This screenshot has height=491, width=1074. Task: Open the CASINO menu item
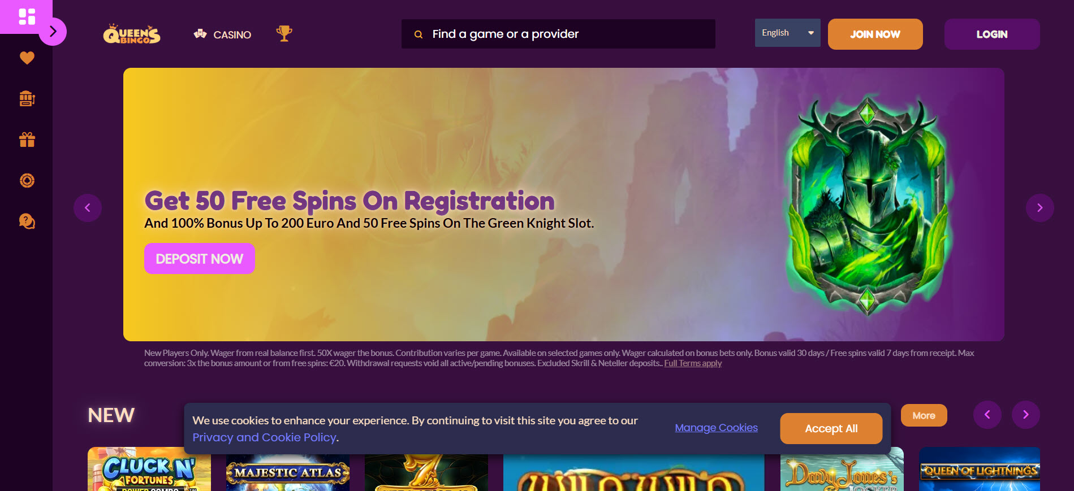(x=222, y=34)
